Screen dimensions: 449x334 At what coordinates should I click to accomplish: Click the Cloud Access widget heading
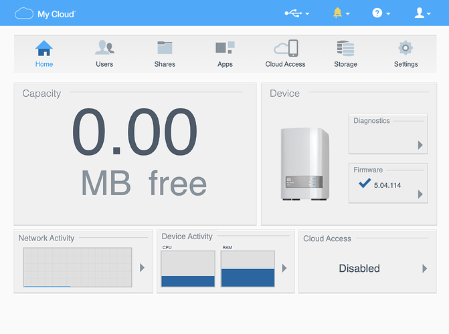(x=327, y=238)
